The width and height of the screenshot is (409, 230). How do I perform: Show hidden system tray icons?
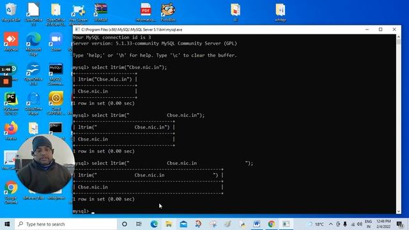tap(330, 224)
